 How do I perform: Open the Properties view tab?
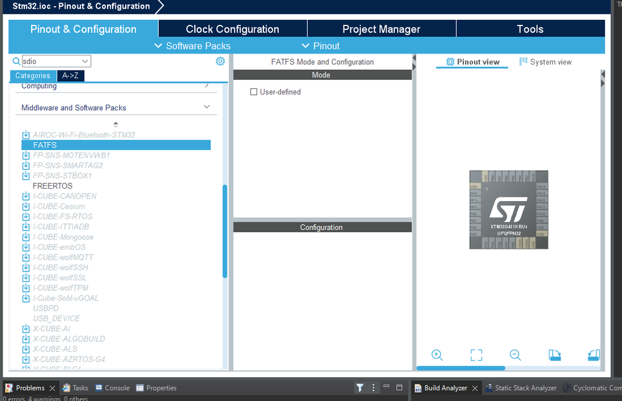[156, 387]
